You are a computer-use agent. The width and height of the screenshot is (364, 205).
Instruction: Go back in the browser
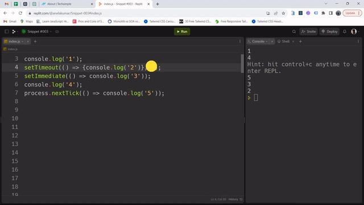[x=5, y=13]
